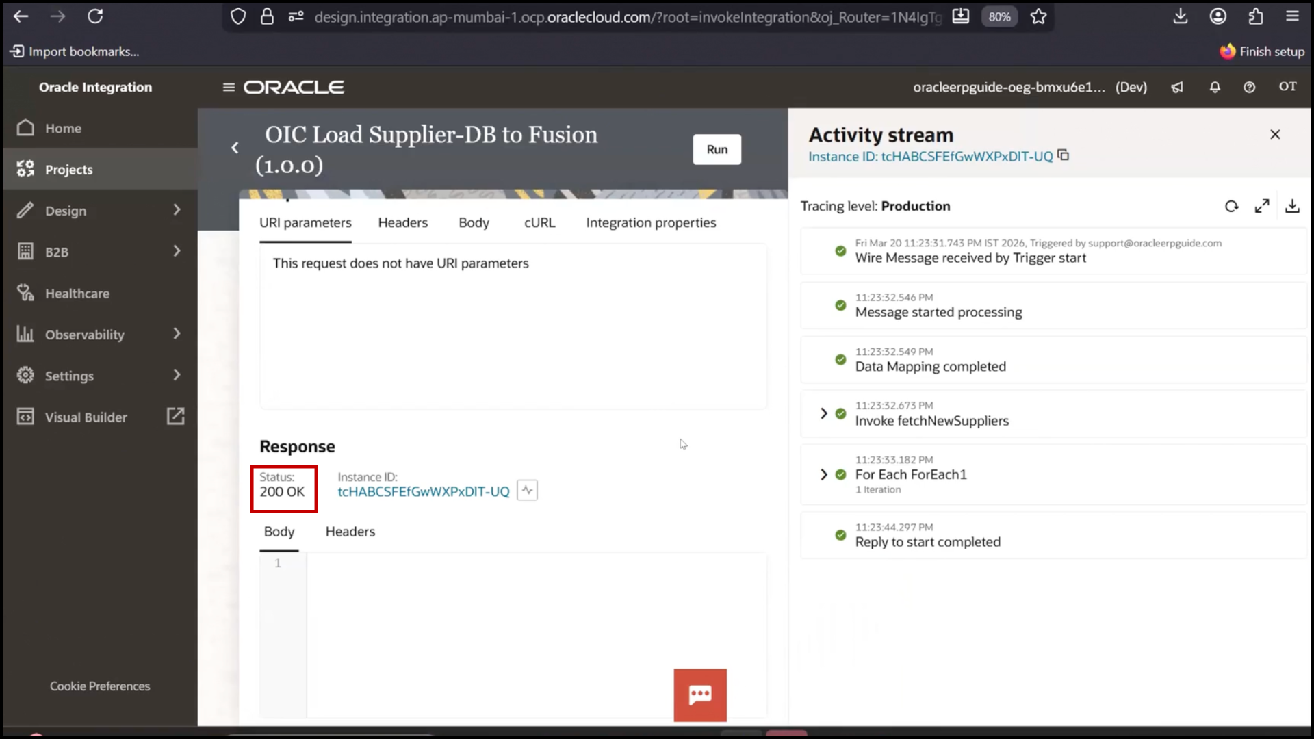1314x739 pixels.
Task: Switch to the cURL tab
Action: click(x=539, y=222)
